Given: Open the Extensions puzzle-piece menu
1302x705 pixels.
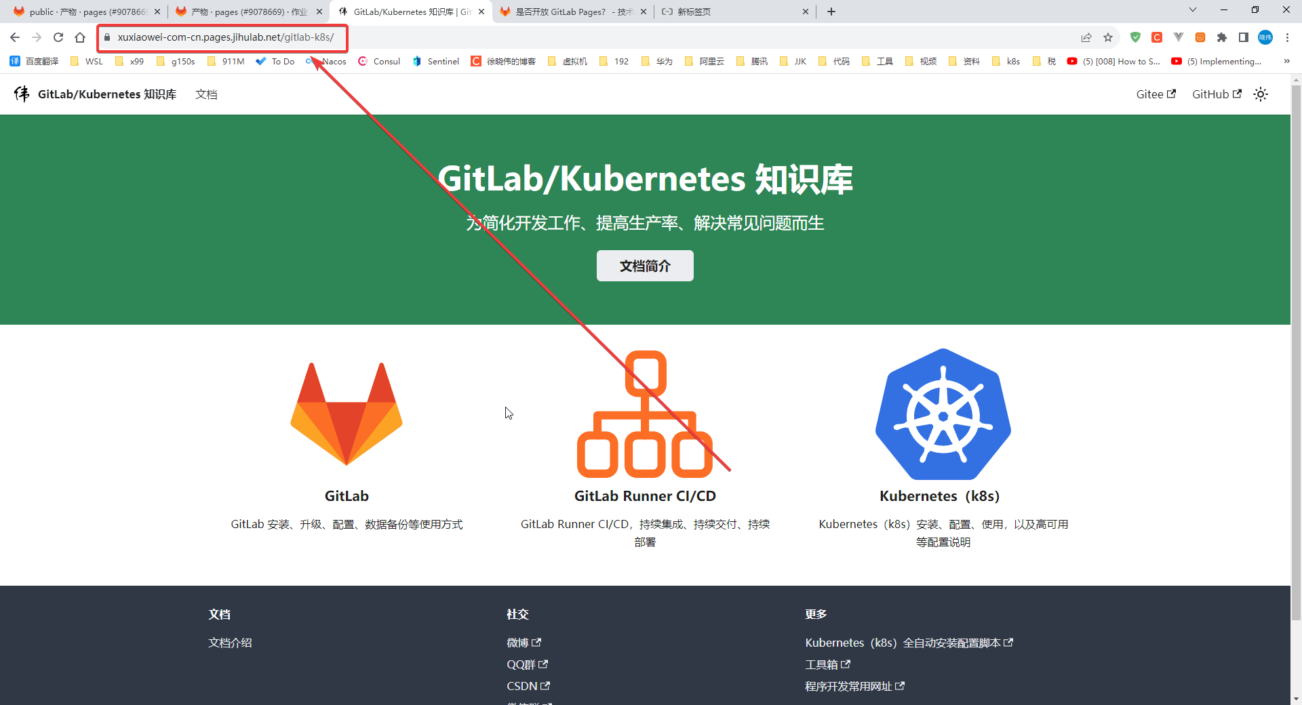Looking at the screenshot, I should click(1222, 37).
